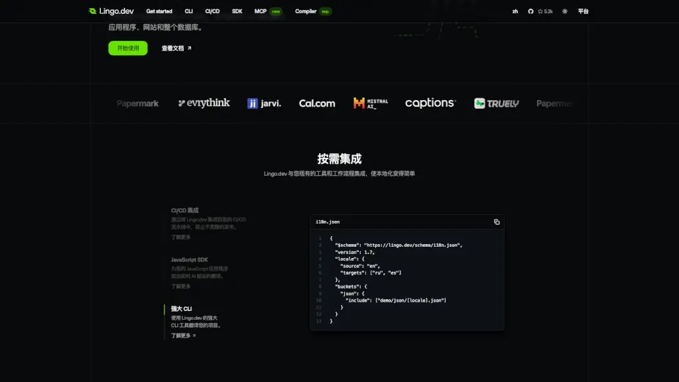The height and width of the screenshot is (382, 679).
Task: Click the star count next to GitHub icon
Action: point(545,11)
